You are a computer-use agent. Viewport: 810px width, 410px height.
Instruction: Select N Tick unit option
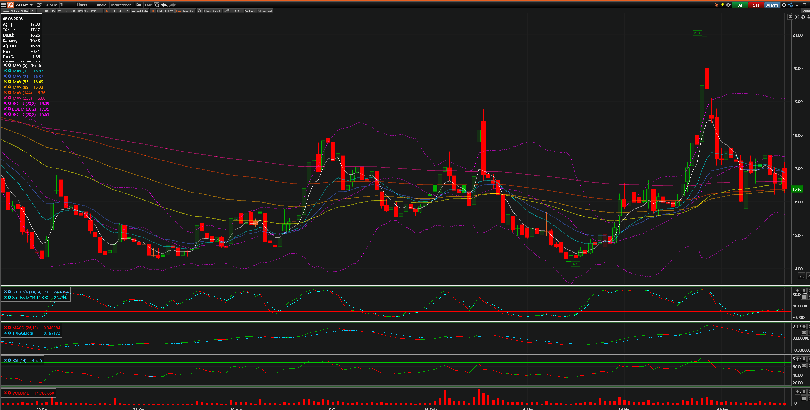point(15,11)
